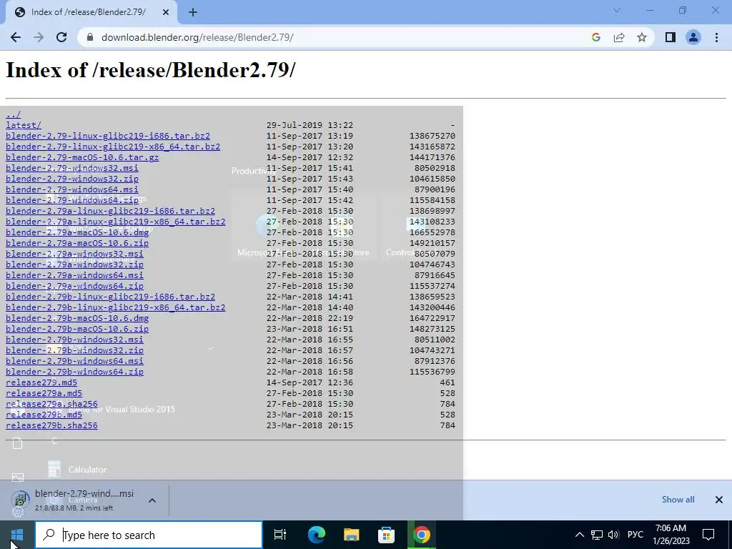Image resolution: width=732 pixels, height=549 pixels.
Task: Reload the Blender download page
Action: (x=61, y=37)
